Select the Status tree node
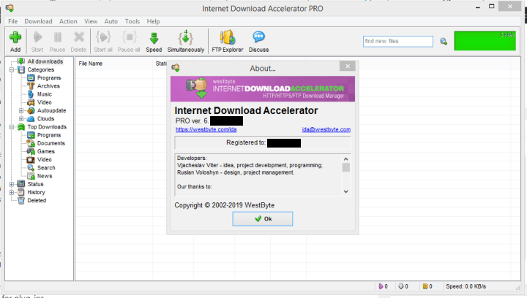The height and width of the screenshot is (298, 527). (35, 184)
